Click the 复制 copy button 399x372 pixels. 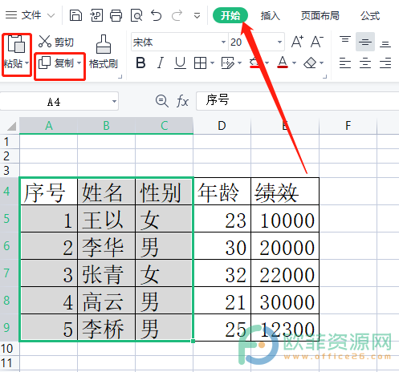57,63
